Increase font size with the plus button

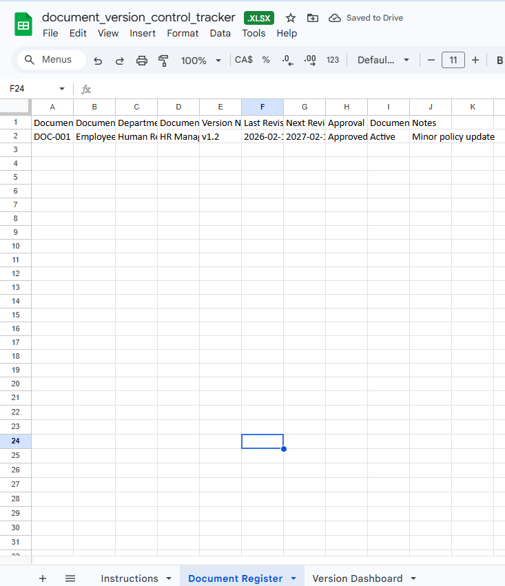click(475, 60)
